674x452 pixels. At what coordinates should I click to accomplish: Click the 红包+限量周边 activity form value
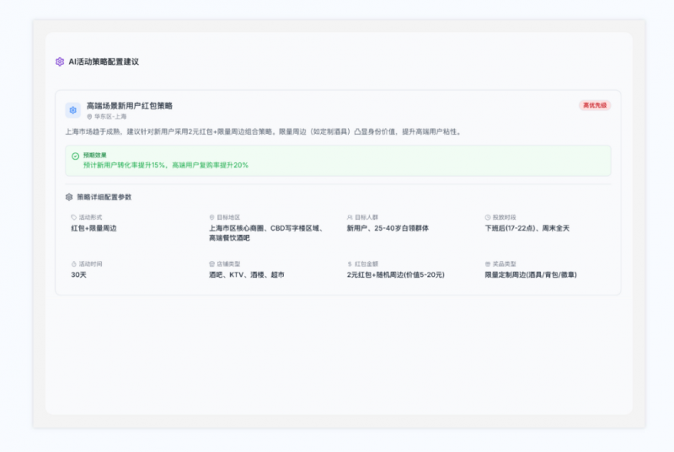tap(94, 228)
